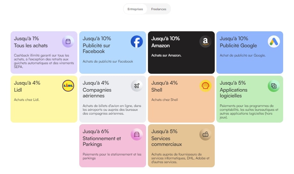
Task: Select the Compagnies aériennes card title
Action: click(97, 93)
